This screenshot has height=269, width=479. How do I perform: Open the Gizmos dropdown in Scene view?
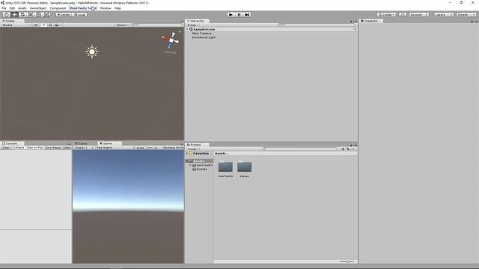pos(123,25)
